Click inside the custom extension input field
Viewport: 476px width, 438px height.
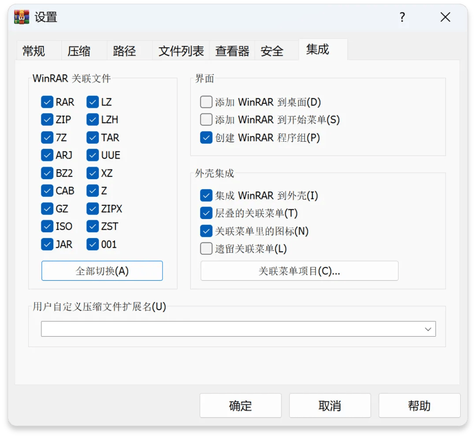coord(229,329)
